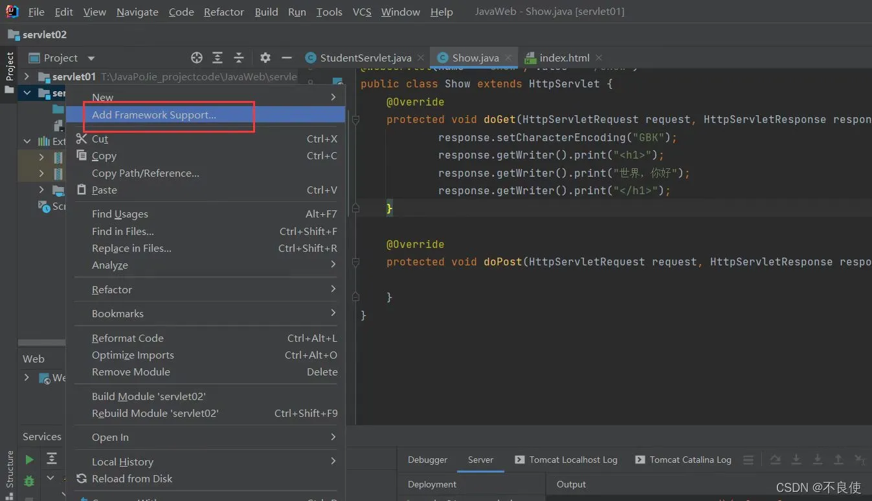Click the IntelliJ IDEA logo icon
The height and width of the screenshot is (501, 872).
click(x=12, y=12)
